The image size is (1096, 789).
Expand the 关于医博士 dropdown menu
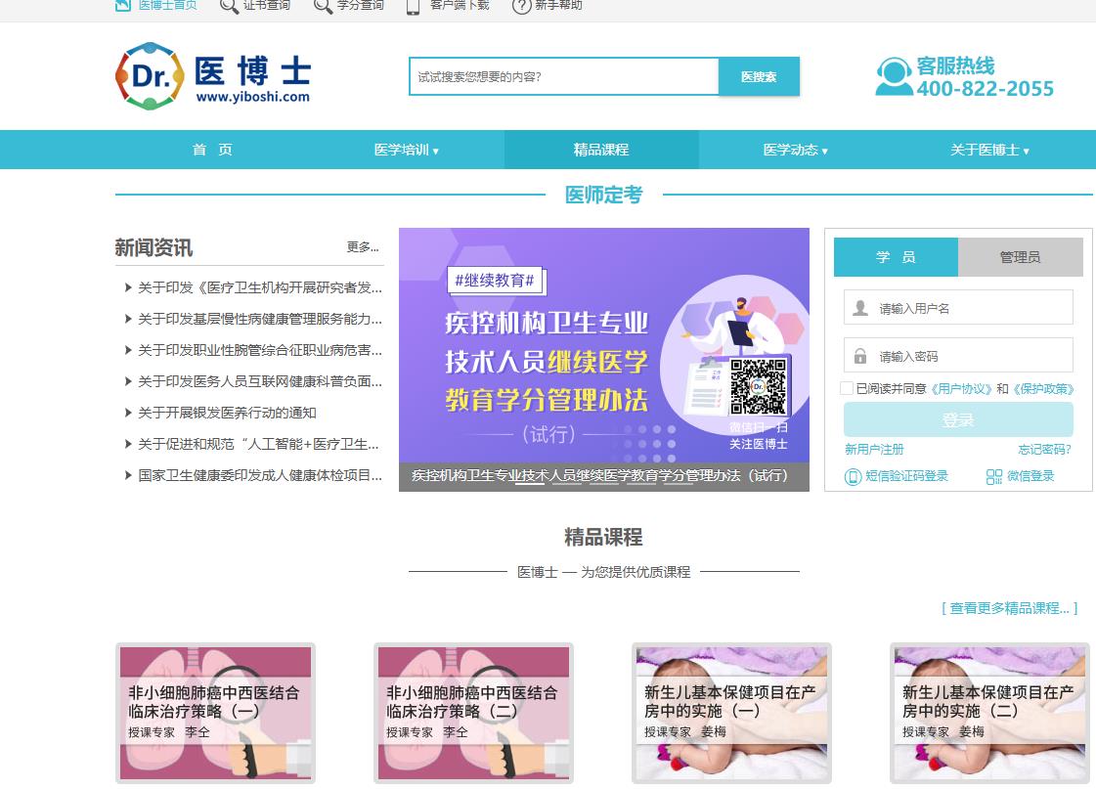pos(989,150)
